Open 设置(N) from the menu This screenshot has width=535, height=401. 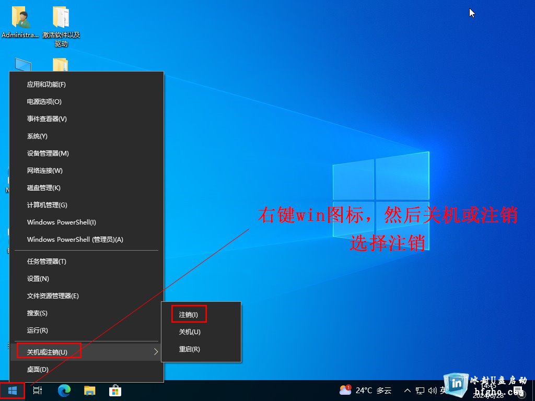point(87,279)
